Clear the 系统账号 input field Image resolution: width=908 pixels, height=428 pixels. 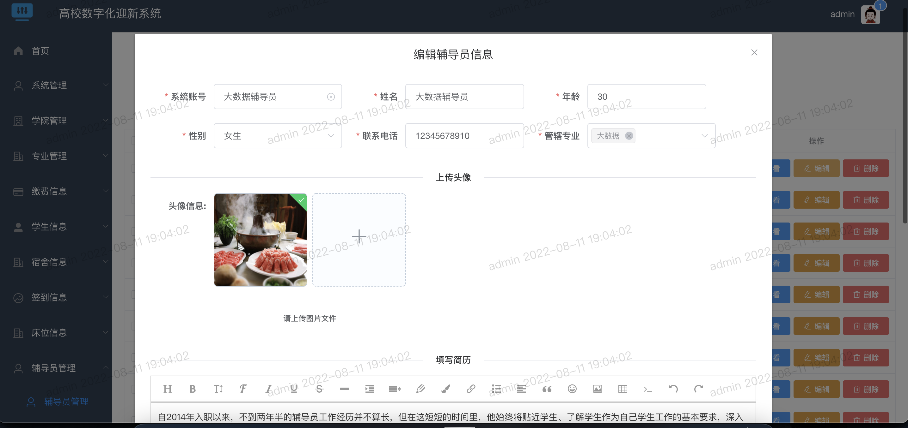tap(331, 97)
